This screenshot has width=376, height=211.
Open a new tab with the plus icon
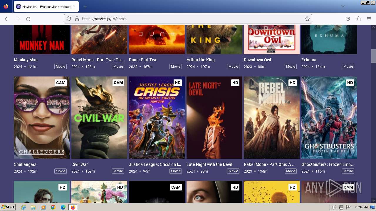[85, 6]
